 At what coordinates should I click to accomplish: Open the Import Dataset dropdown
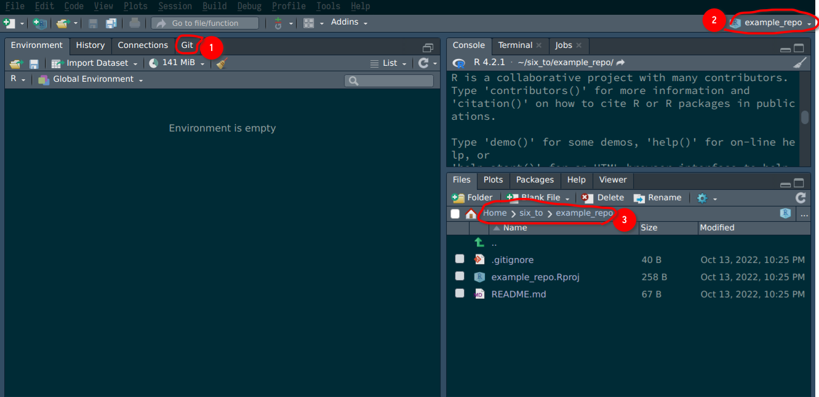pos(94,63)
